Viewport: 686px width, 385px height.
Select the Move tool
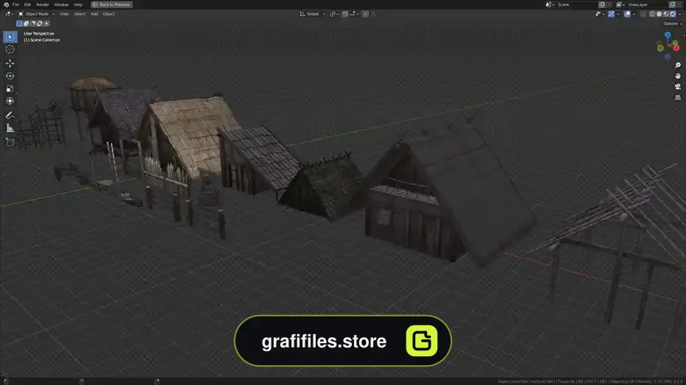click(10, 63)
